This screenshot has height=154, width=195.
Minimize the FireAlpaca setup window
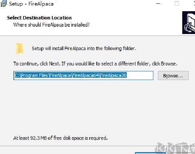[158, 4]
